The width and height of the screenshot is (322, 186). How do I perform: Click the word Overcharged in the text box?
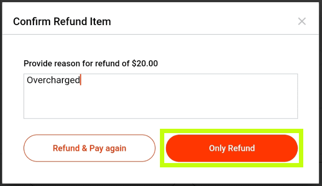click(x=53, y=80)
